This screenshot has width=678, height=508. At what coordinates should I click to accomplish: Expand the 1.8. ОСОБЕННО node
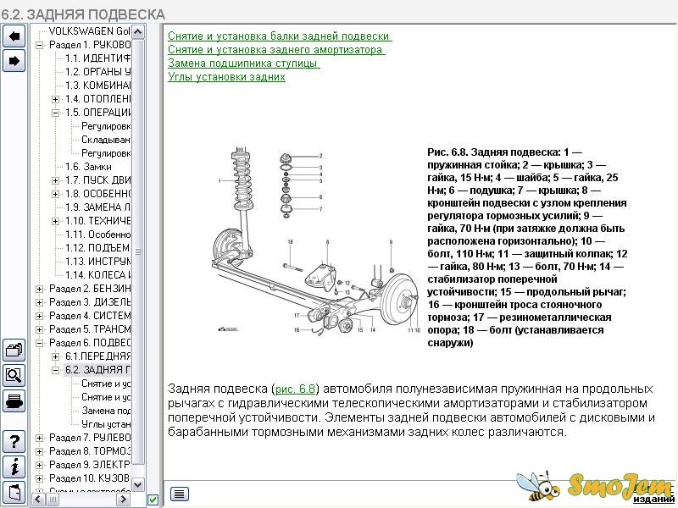pyautogui.click(x=55, y=194)
